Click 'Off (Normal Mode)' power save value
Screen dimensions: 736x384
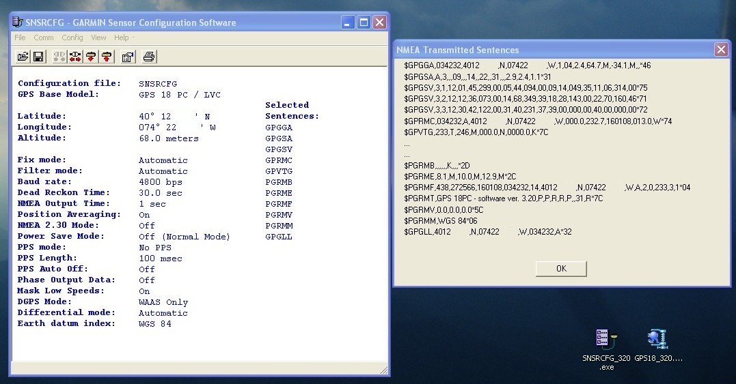pyautogui.click(x=185, y=237)
